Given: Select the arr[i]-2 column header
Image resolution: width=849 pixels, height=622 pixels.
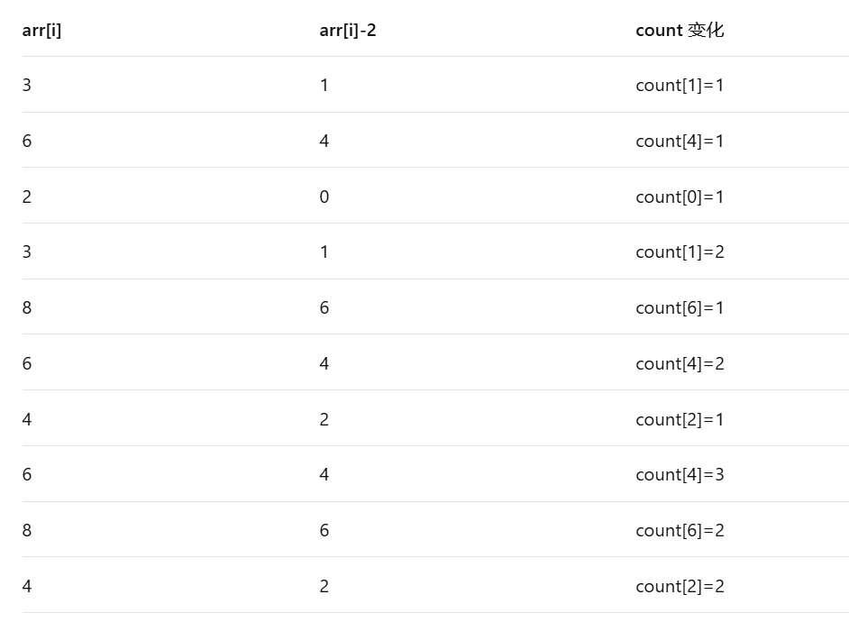Looking at the screenshot, I should pos(348,31).
